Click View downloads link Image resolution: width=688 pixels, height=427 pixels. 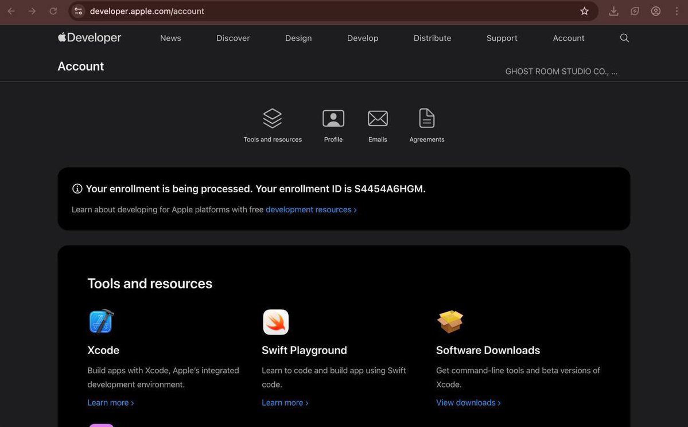(x=468, y=403)
